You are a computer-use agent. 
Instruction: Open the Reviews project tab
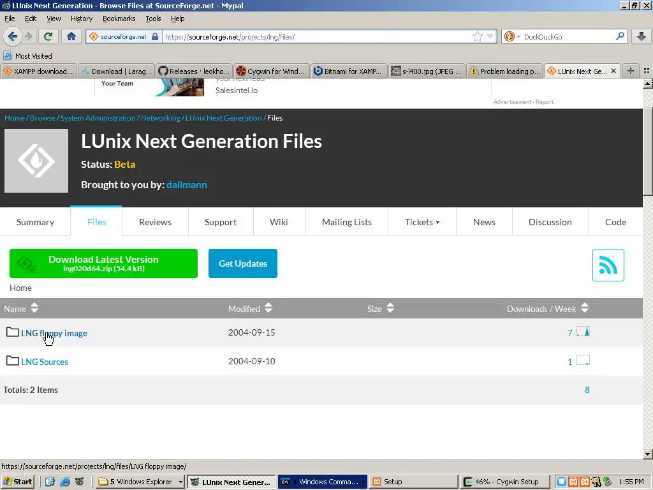(156, 222)
